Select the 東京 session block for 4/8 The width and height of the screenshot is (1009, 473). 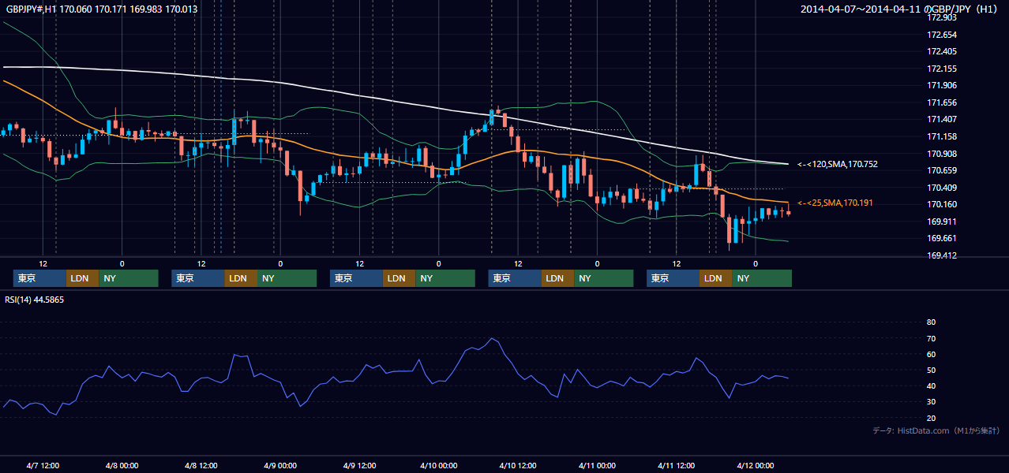[x=198, y=278]
